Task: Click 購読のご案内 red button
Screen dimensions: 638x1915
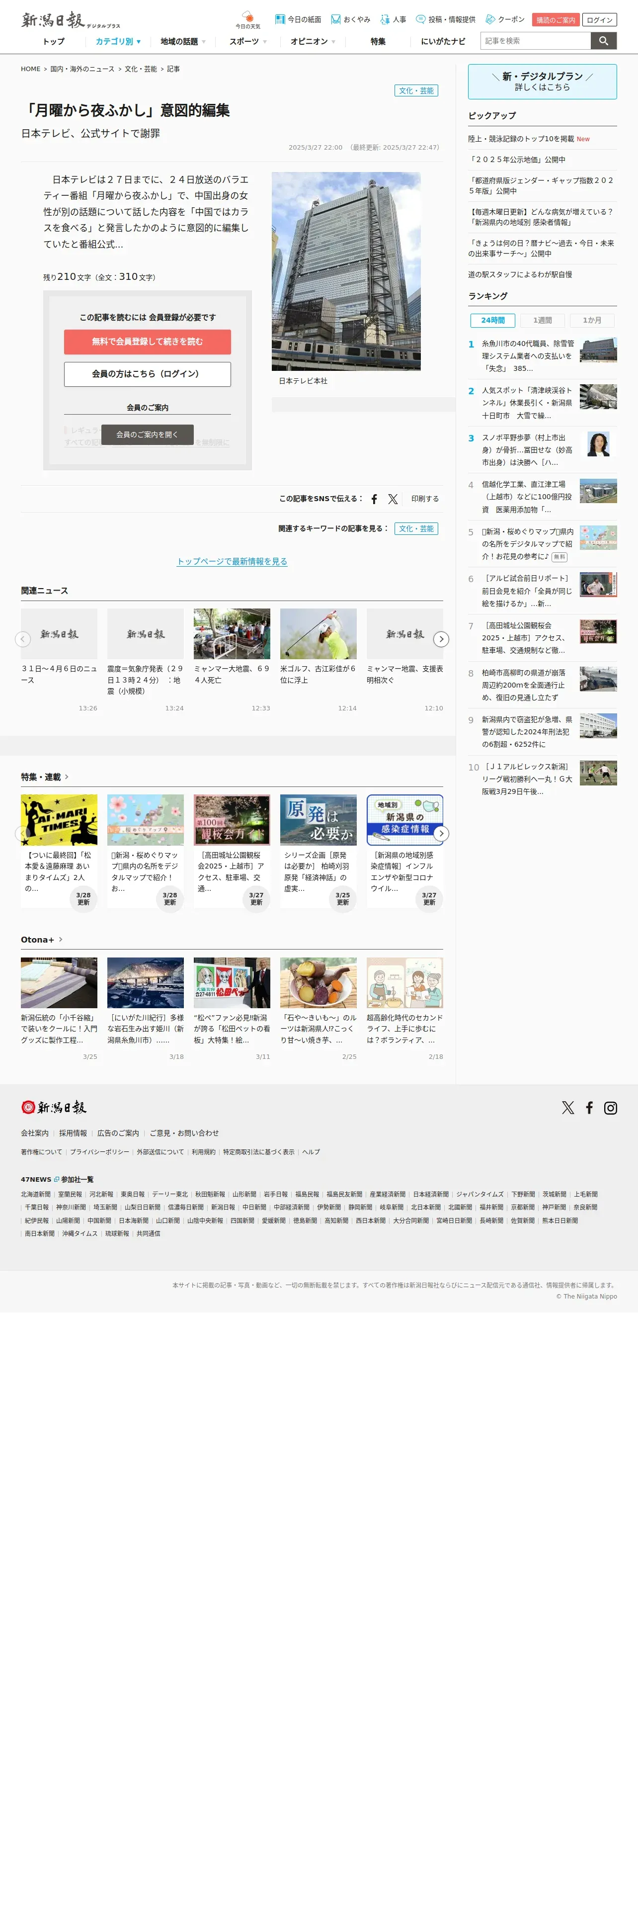Action: pyautogui.click(x=556, y=20)
